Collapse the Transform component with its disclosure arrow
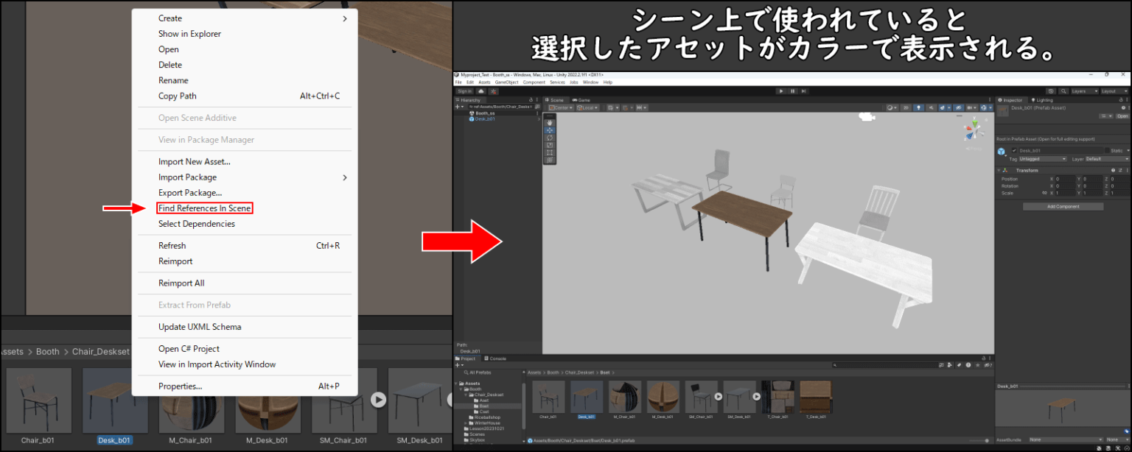Image resolution: width=1132 pixels, height=452 pixels. tap(999, 170)
